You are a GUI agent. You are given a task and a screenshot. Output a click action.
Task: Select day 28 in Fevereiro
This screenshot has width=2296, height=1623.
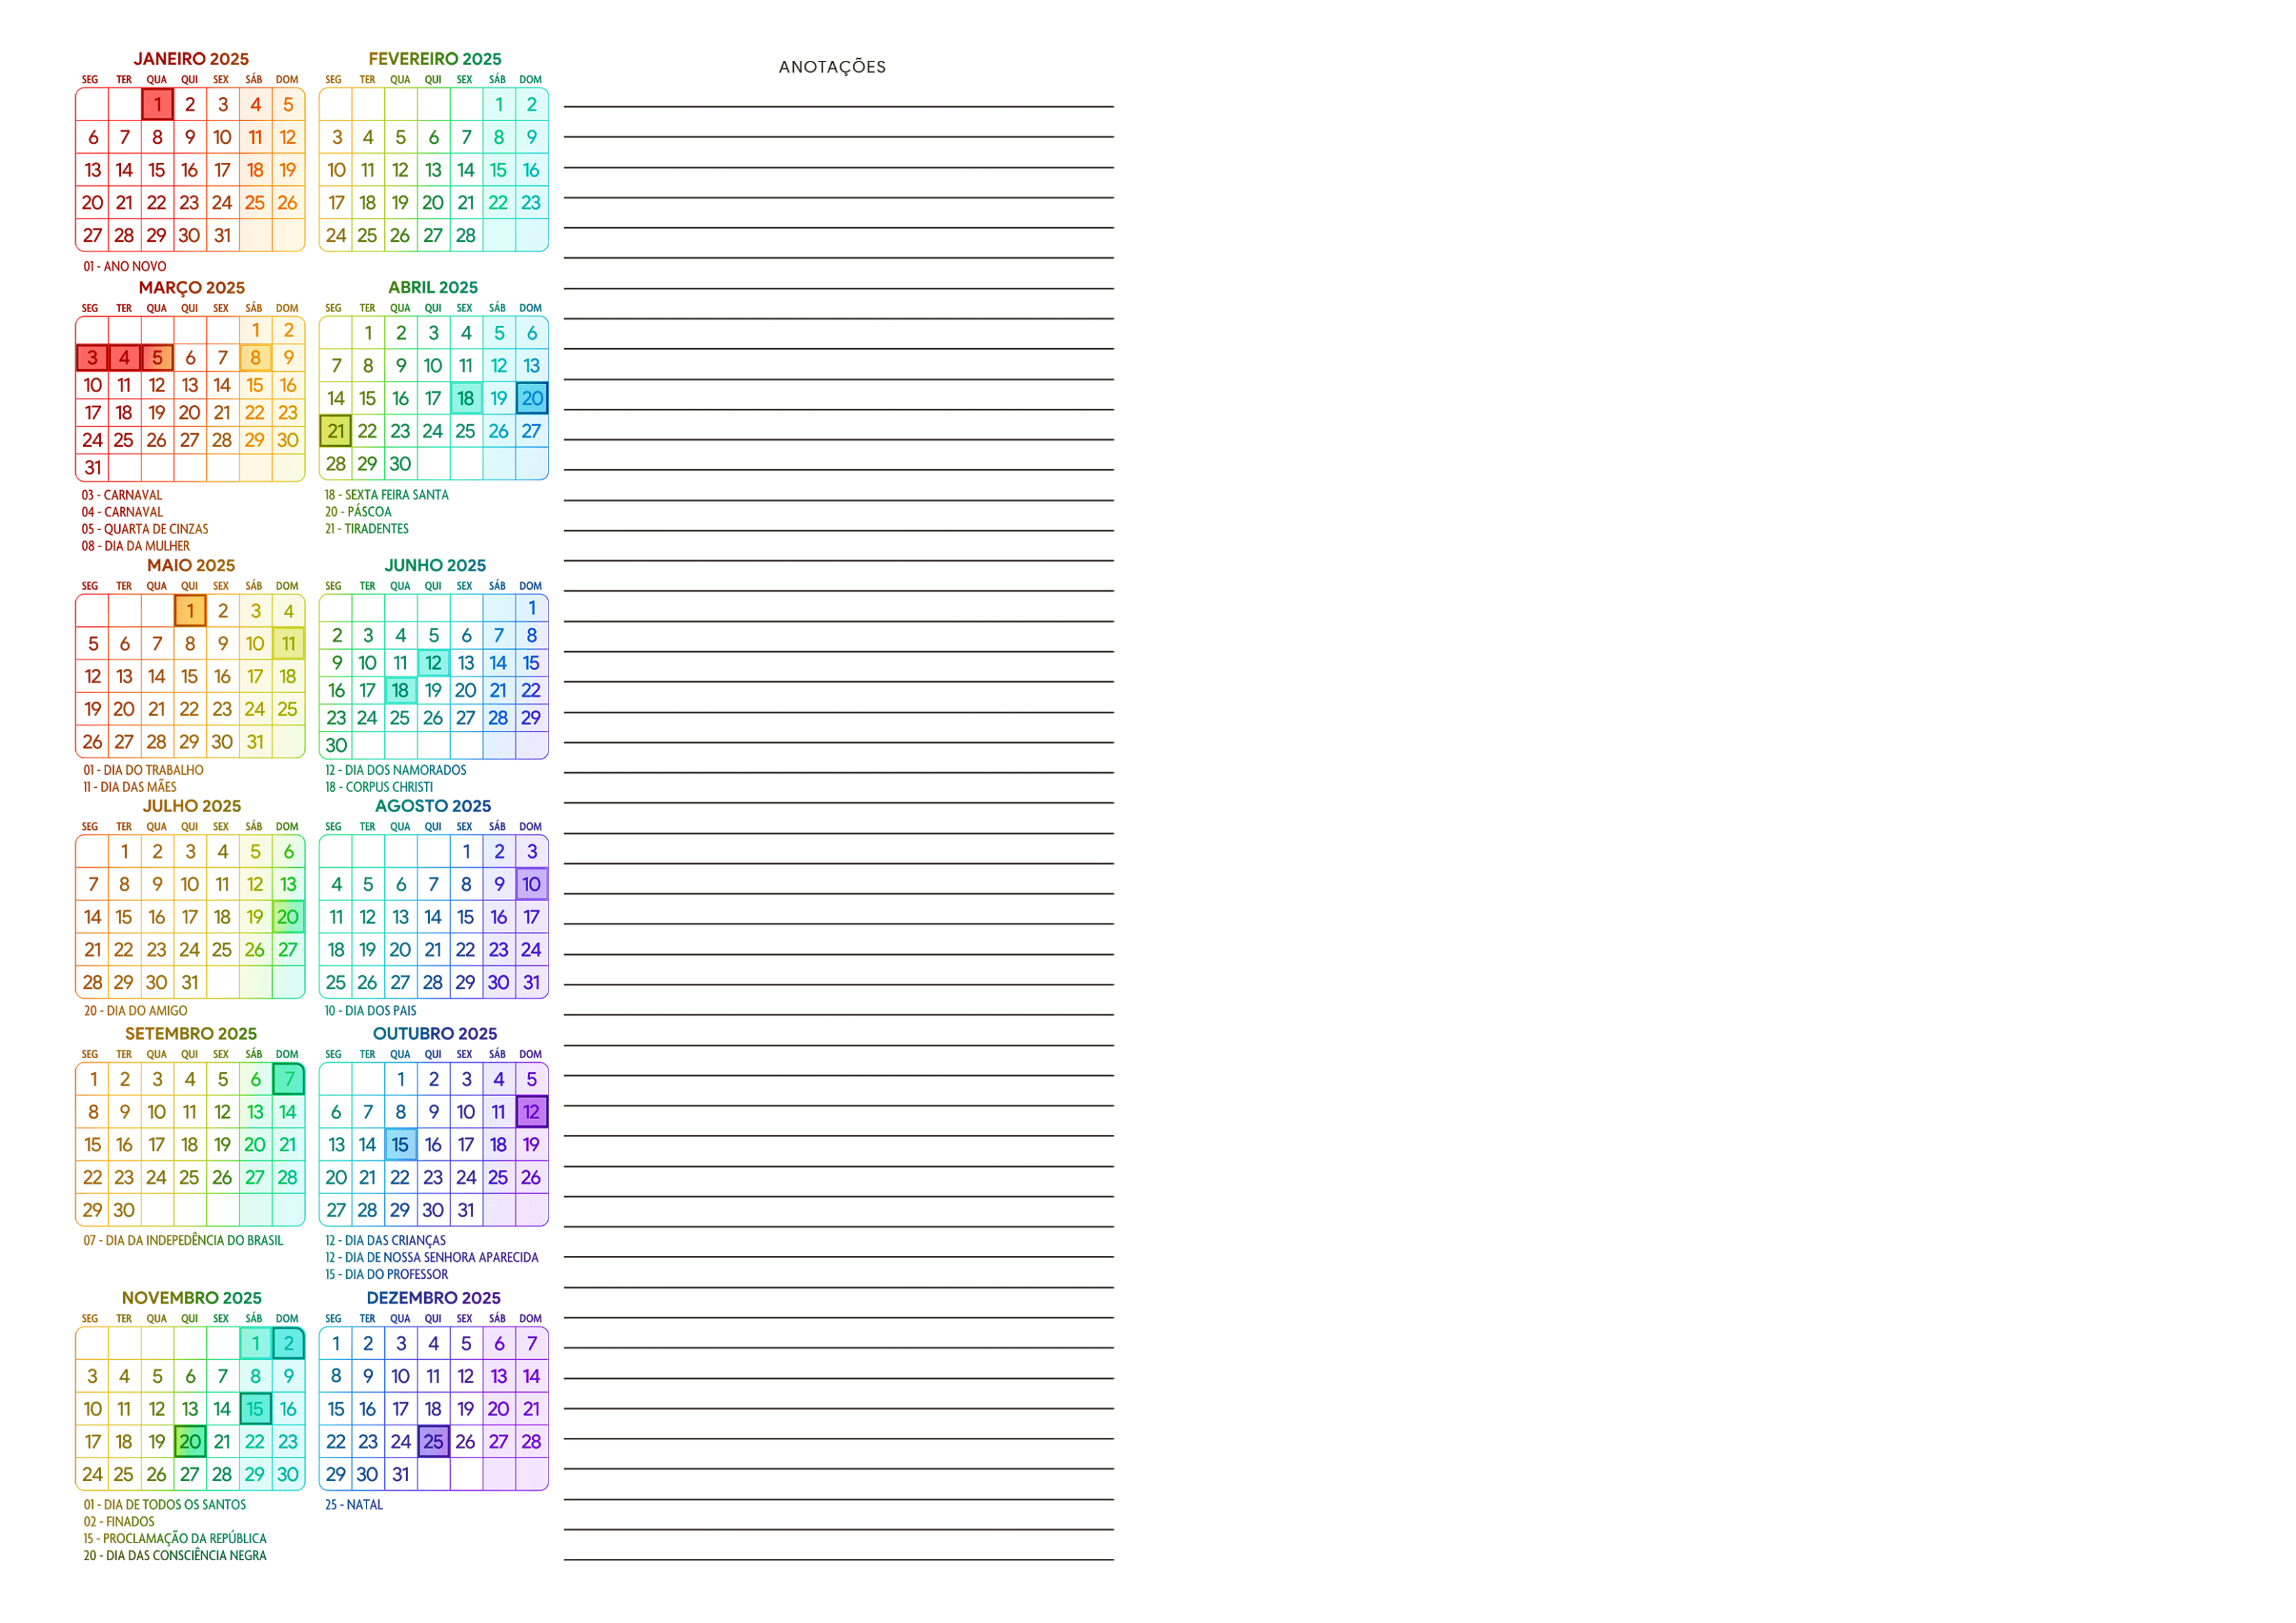466,236
